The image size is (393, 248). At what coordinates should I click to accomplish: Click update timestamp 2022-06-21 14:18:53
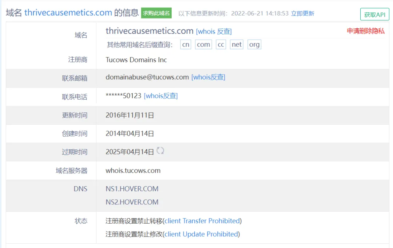[260, 13]
